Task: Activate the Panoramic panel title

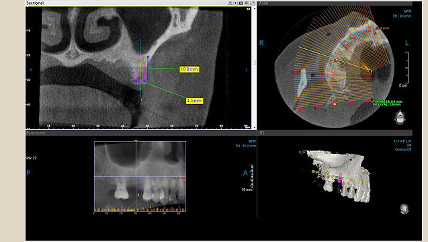Action: 36,133
